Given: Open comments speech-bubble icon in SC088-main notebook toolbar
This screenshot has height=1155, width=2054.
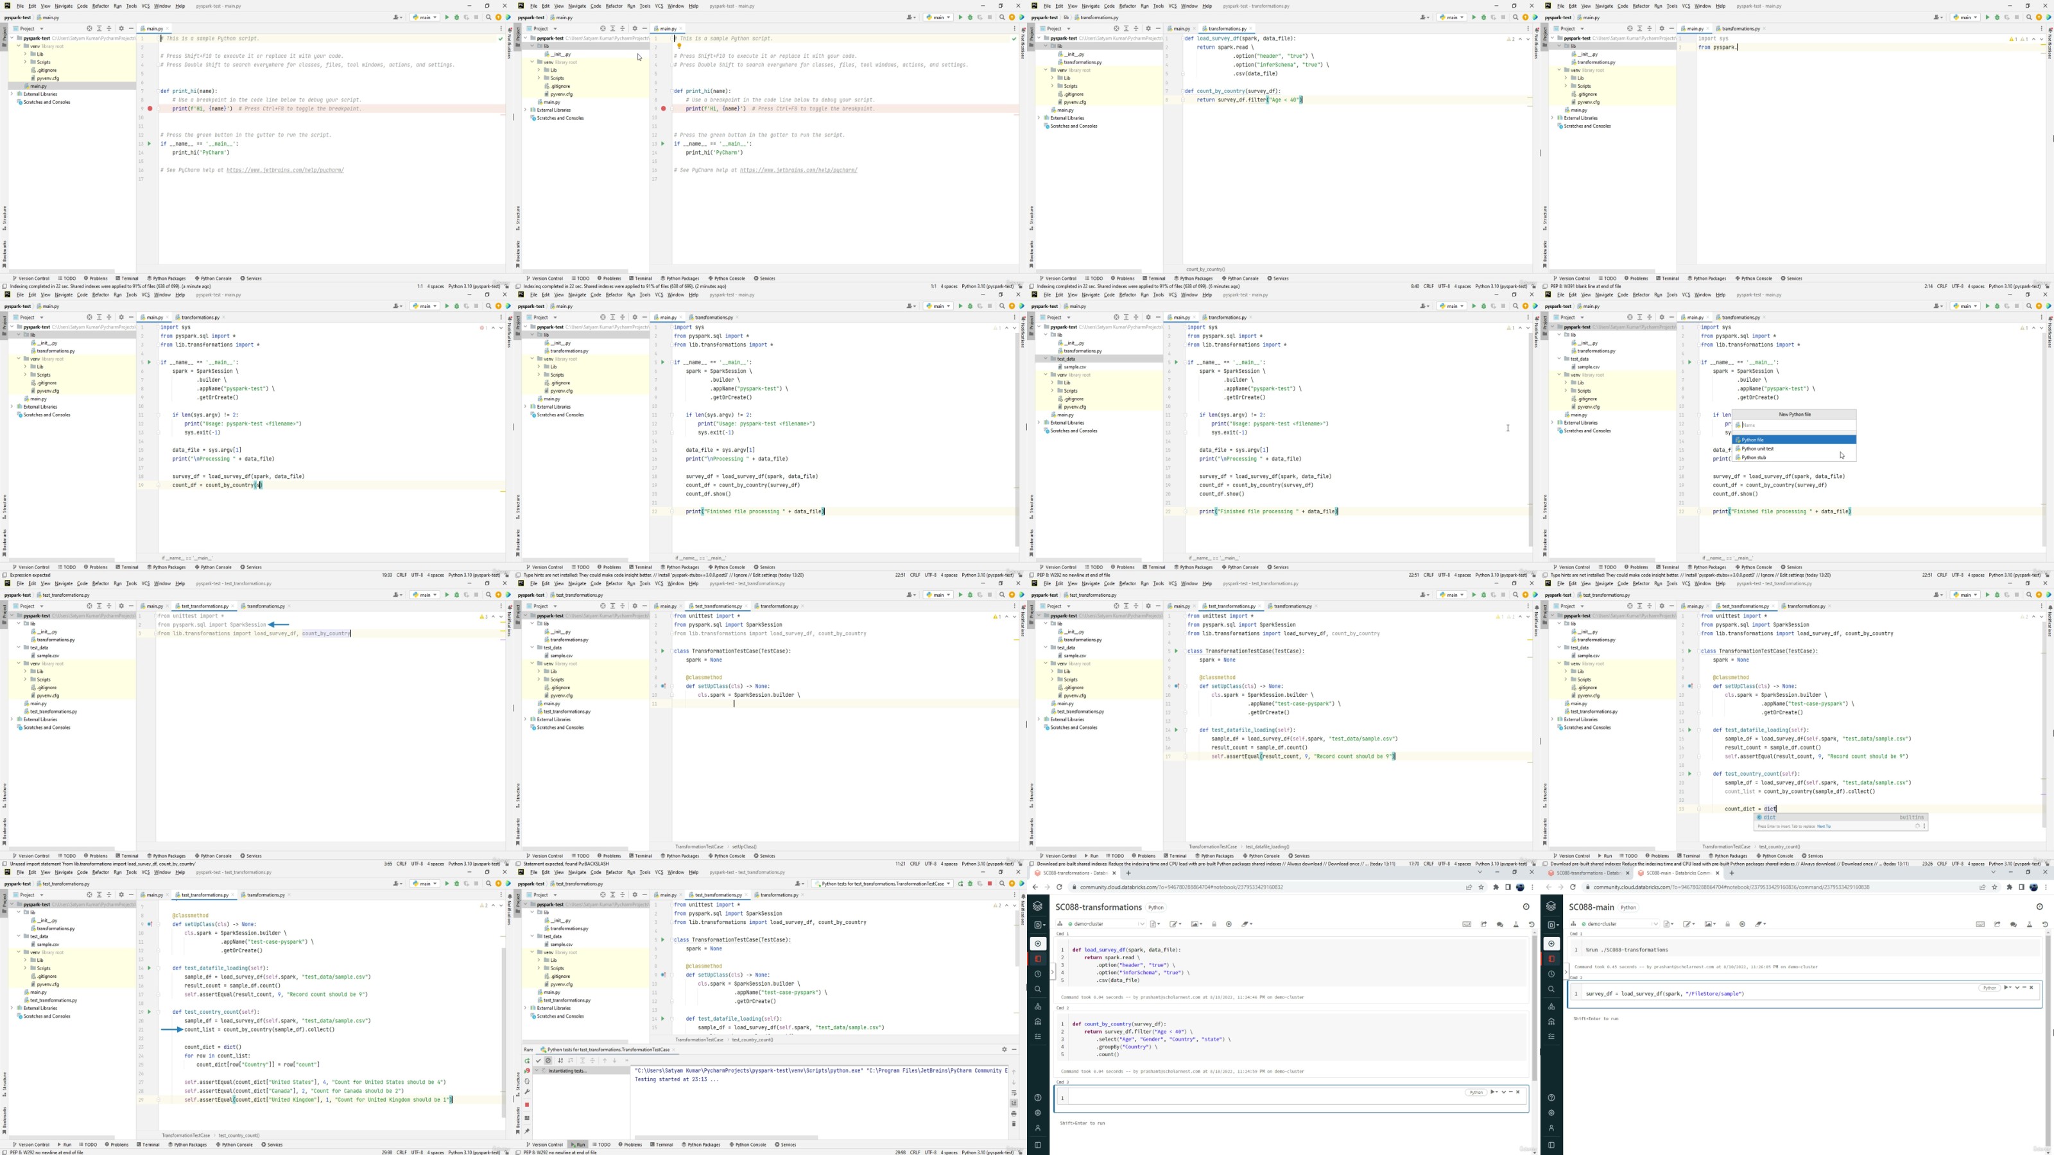Looking at the screenshot, I should 2014,924.
